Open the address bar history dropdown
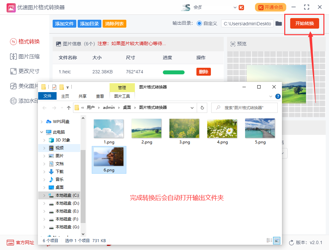Viewport: 329px width, 250px height. 192,108
